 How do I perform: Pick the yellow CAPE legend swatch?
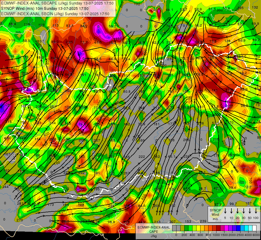pyautogui.click(x=198, y=228)
